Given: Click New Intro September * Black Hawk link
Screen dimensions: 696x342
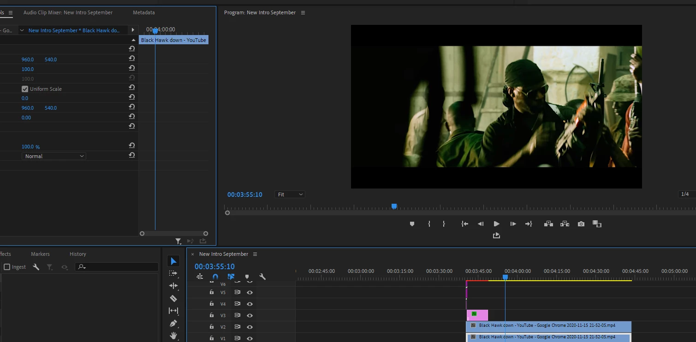Looking at the screenshot, I should click(74, 30).
